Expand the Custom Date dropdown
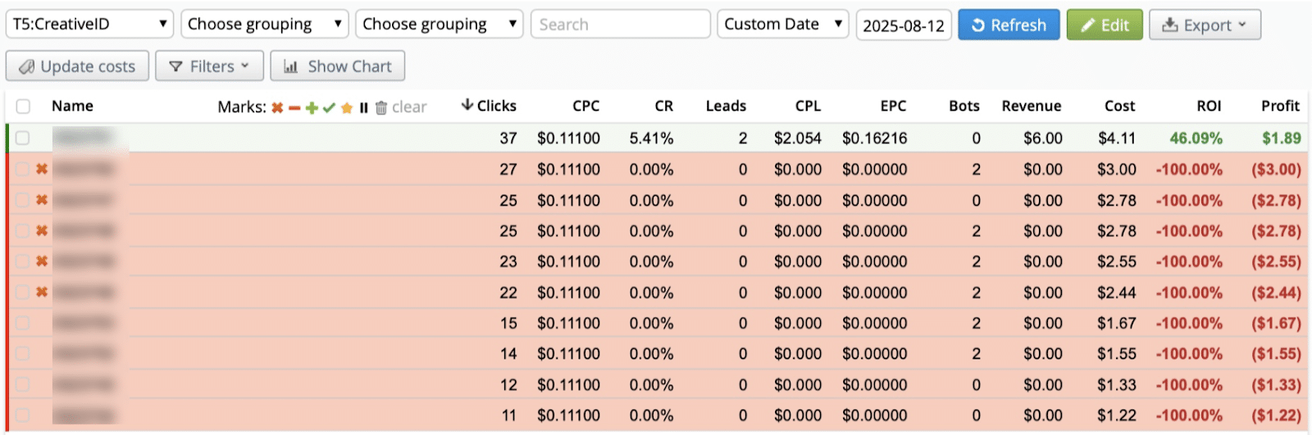Image resolution: width=1312 pixels, height=435 pixels. (783, 24)
